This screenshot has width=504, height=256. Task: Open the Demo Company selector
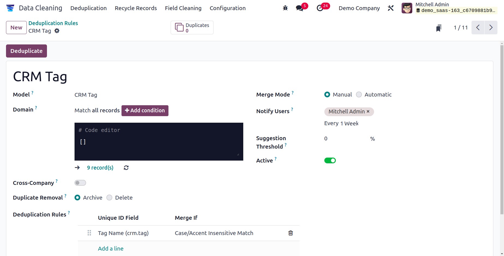[359, 8]
